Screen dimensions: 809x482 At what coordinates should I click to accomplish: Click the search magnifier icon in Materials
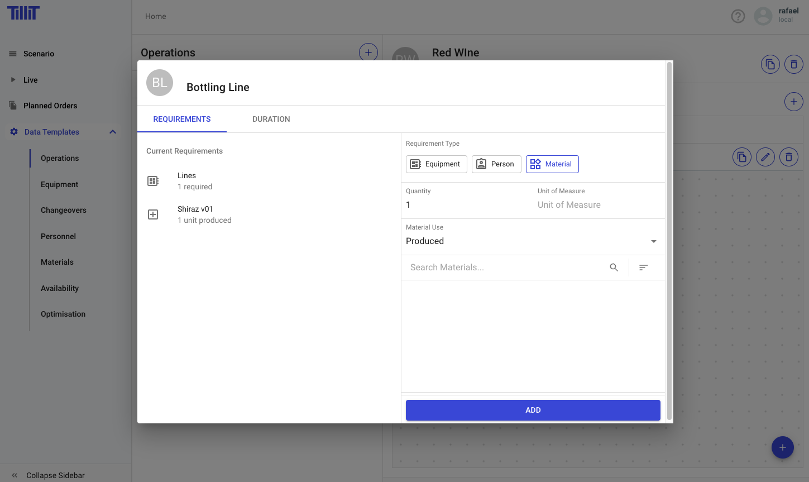614,268
